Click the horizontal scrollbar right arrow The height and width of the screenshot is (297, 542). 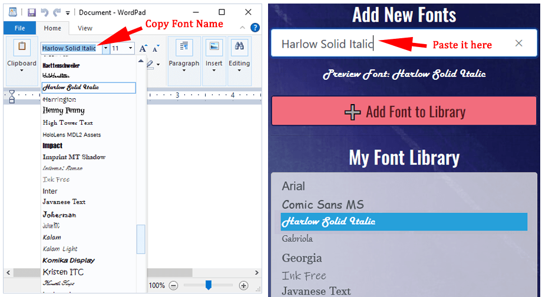[257, 273]
